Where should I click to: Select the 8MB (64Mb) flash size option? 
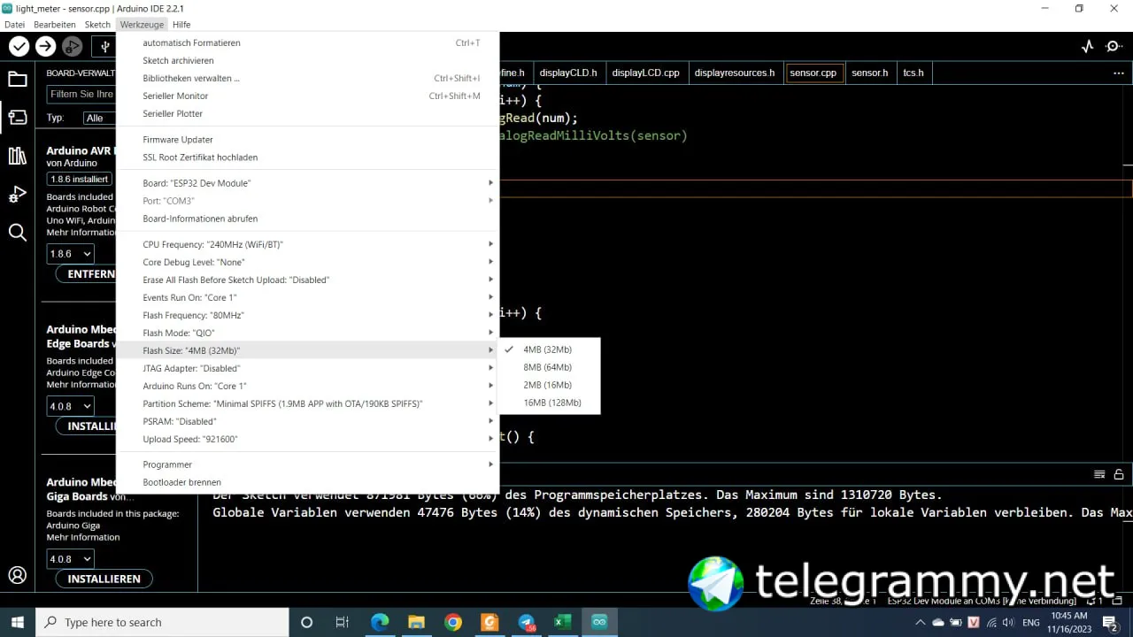[550, 367]
